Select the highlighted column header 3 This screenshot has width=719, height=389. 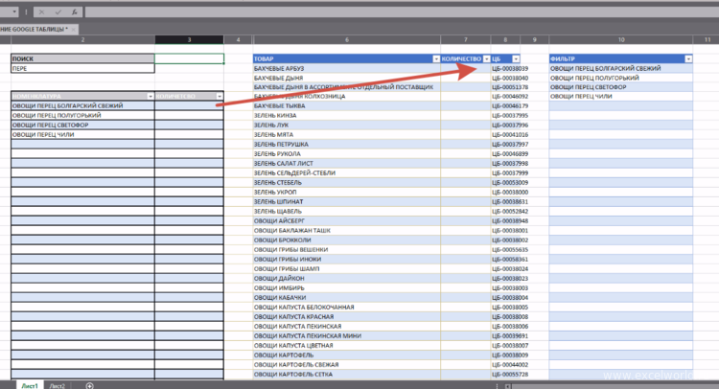[x=189, y=40]
